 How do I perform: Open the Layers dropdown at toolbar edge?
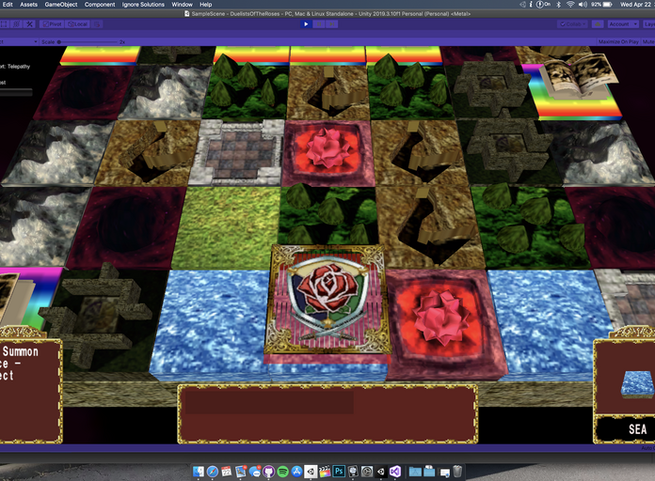[x=648, y=24]
